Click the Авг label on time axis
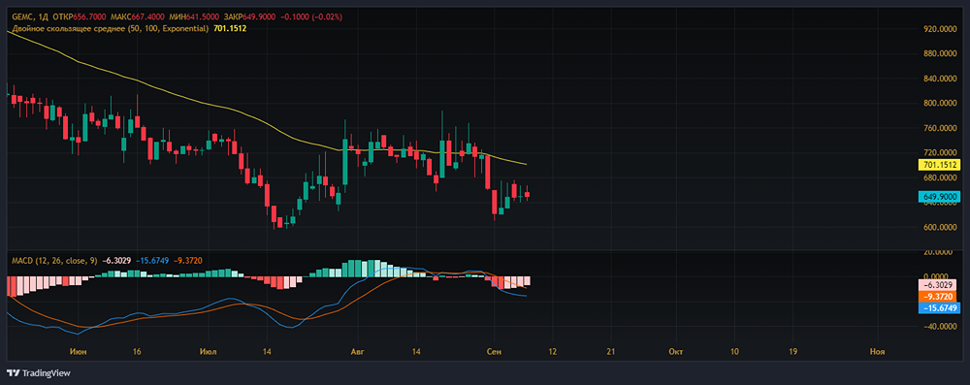The width and height of the screenshot is (970, 385). tap(358, 351)
